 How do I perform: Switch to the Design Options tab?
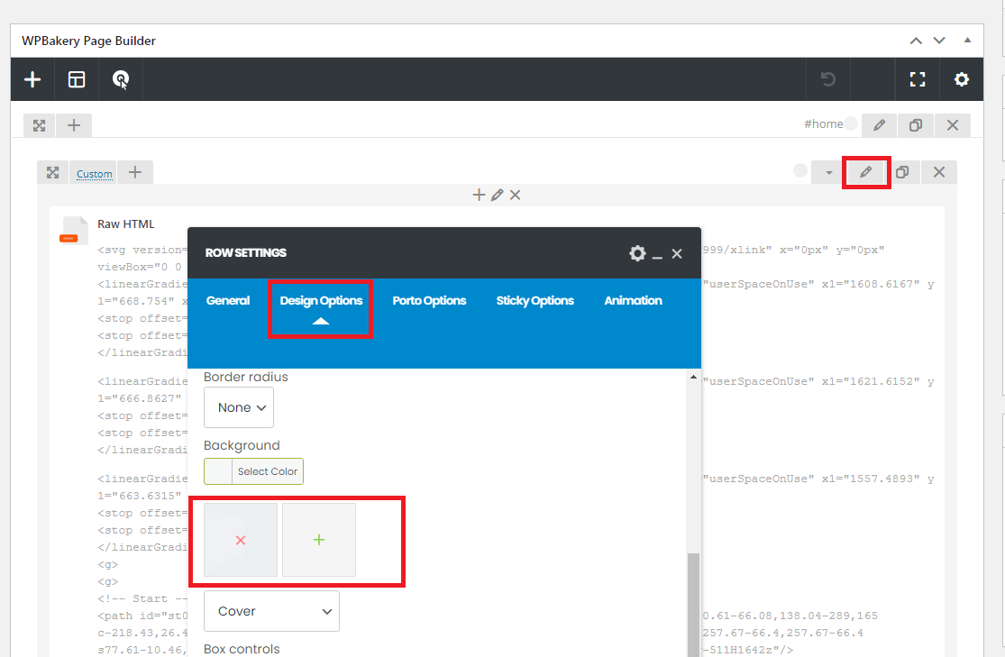coord(321,301)
